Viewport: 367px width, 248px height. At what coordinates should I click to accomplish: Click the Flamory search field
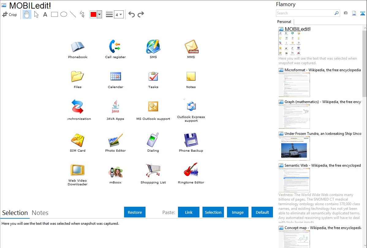(x=305, y=13)
